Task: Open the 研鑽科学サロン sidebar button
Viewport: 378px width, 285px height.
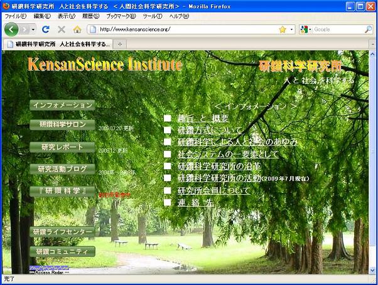Action: pyautogui.click(x=62, y=125)
